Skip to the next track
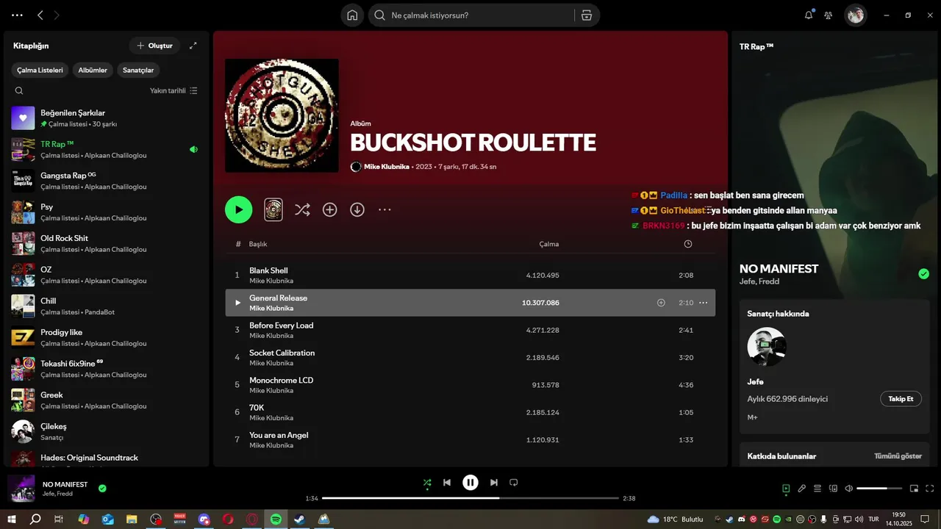Screen dimensions: 941x529 [494, 483]
